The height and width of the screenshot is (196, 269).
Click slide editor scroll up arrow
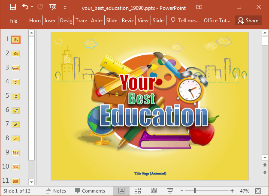click(x=265, y=33)
